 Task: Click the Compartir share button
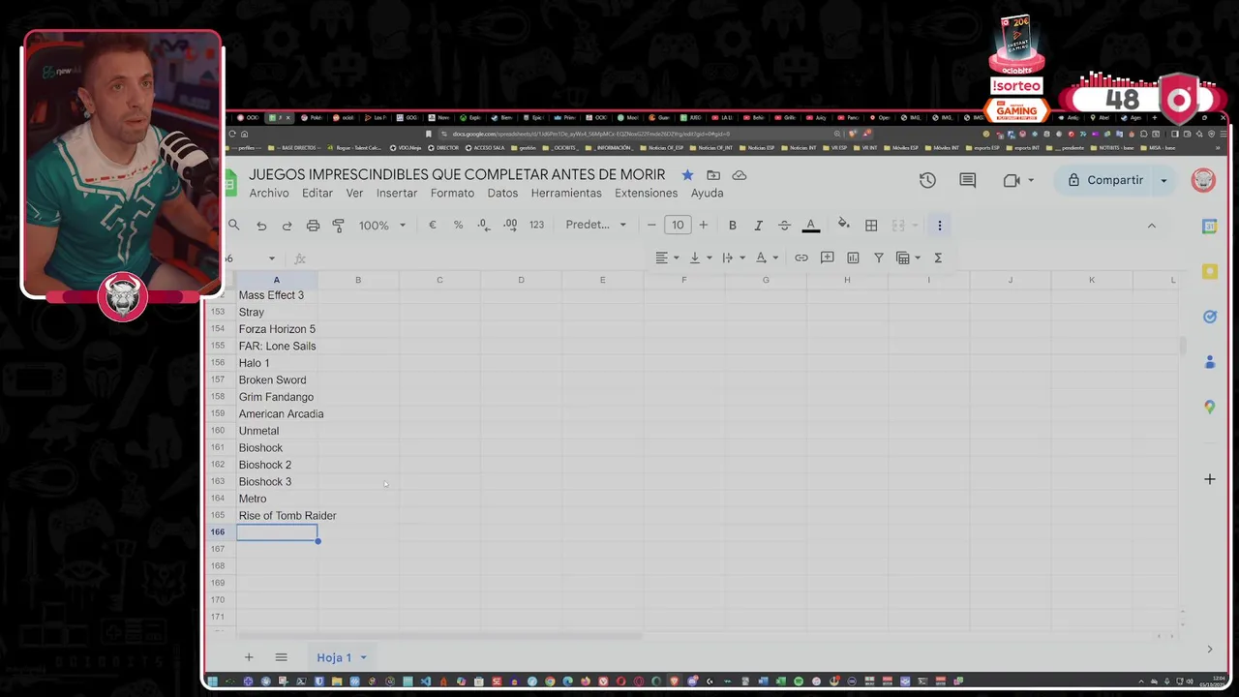point(1104,181)
